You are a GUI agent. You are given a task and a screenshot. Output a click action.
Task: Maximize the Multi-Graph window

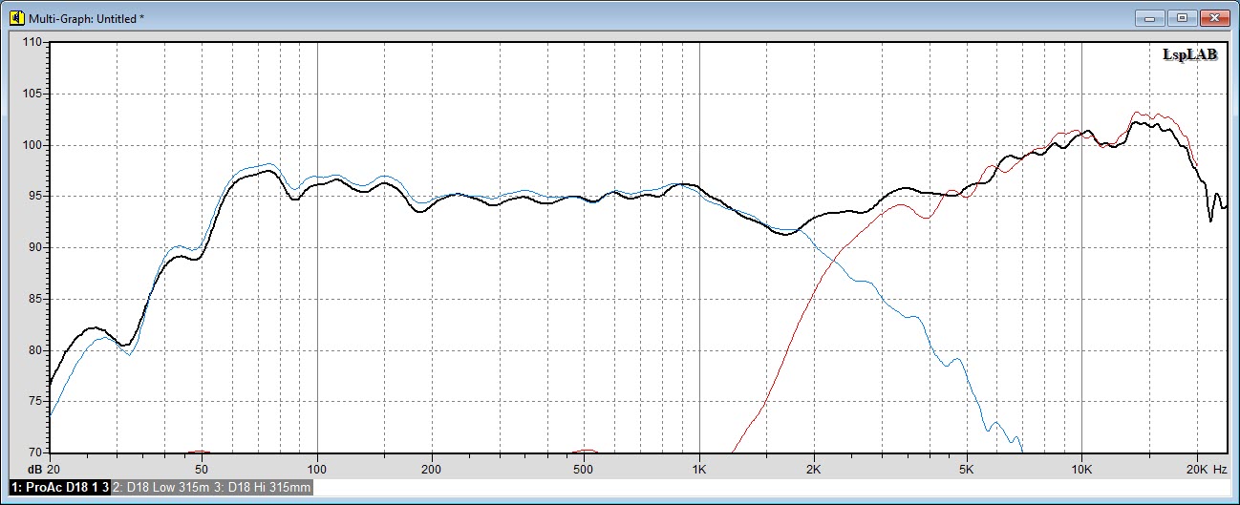[x=1182, y=17]
